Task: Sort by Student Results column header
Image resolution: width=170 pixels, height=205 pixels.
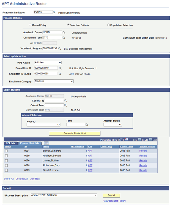Action: pos(147,147)
